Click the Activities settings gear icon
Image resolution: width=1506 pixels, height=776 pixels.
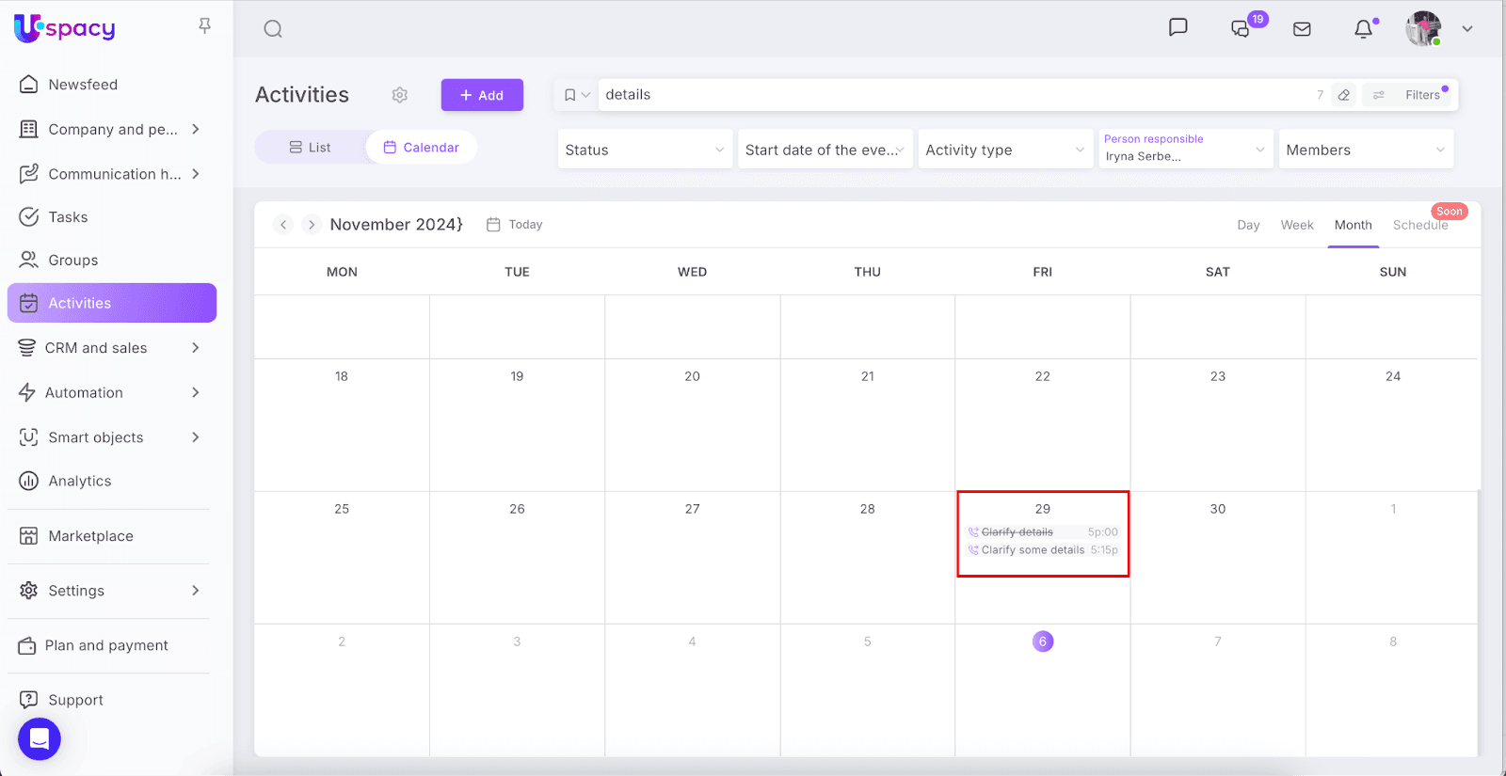point(400,95)
